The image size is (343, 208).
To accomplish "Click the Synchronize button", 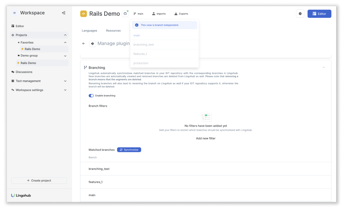I will click(129, 150).
